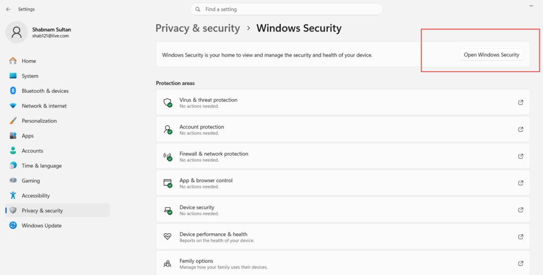Select Bluetooth & devices in sidebar
The height and width of the screenshot is (275, 543).
57,91
